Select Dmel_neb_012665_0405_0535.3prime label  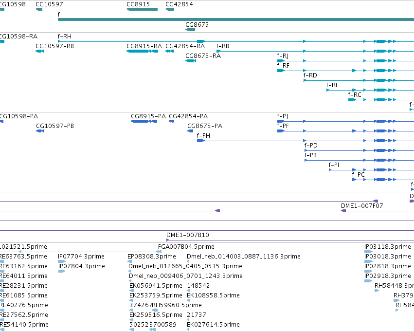point(185,266)
